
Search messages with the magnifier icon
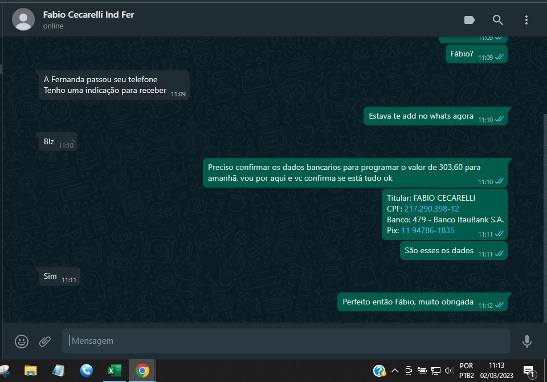pyautogui.click(x=497, y=20)
